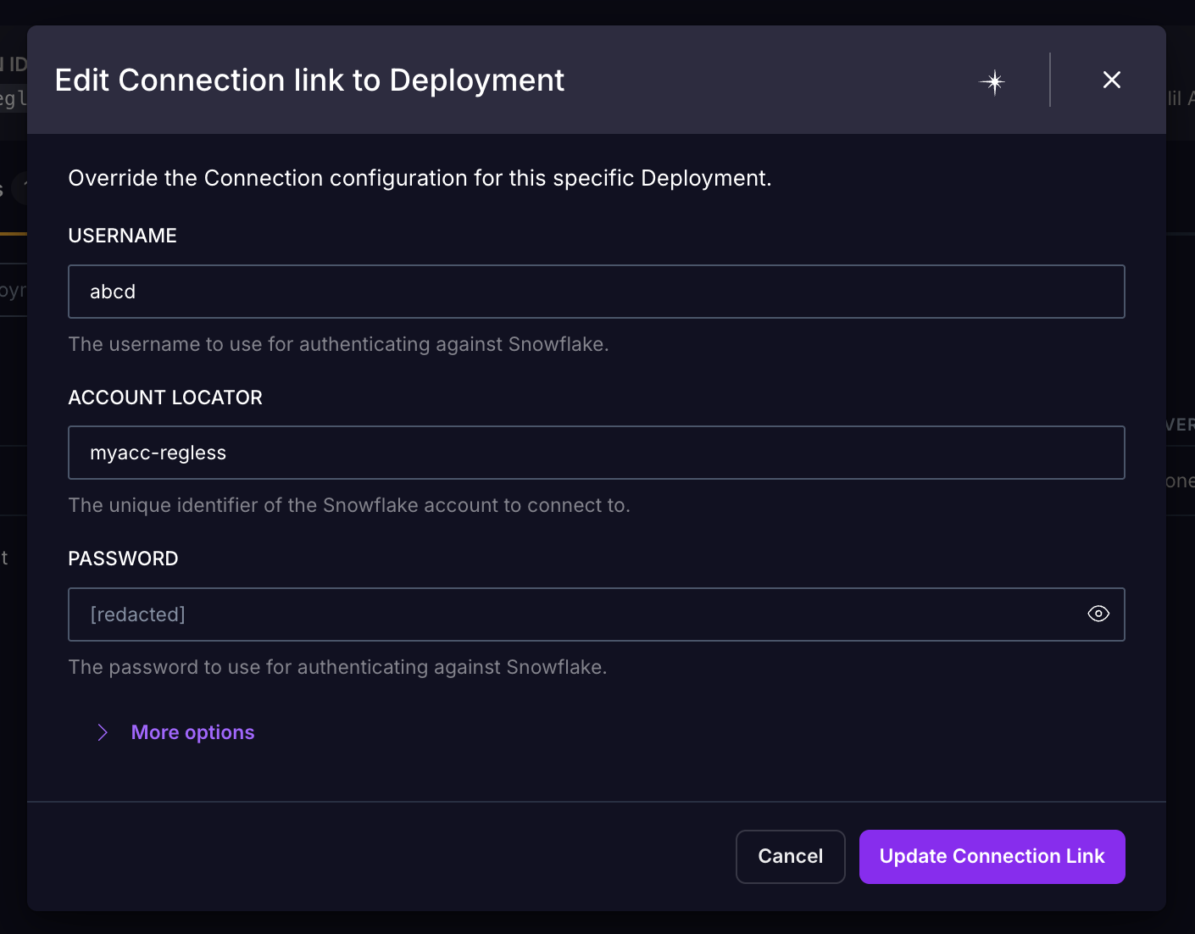Click the unique identifier helper text
This screenshot has height=934, width=1195.
(349, 505)
